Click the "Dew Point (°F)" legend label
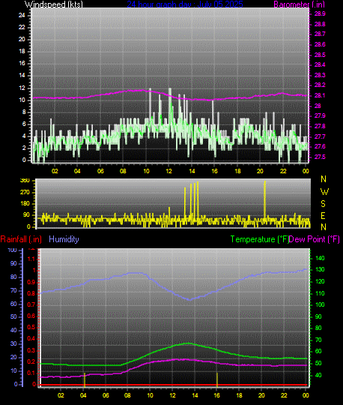 click(x=315, y=239)
